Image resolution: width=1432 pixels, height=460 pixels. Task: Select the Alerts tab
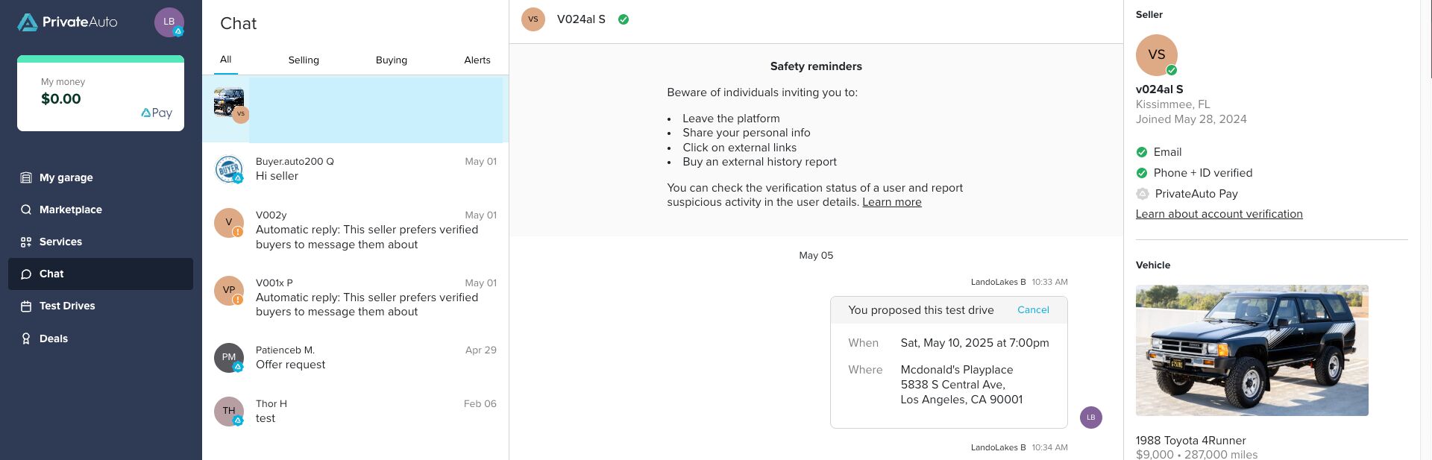pos(477,60)
